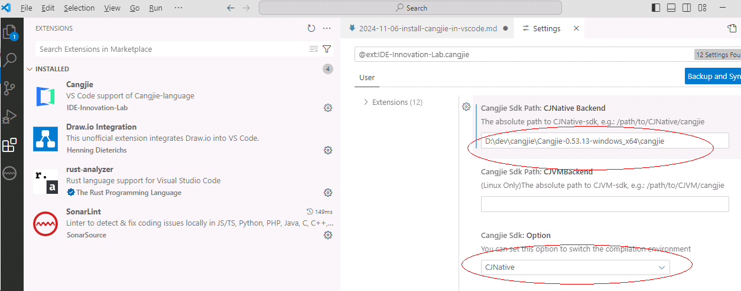Open manage gear for Cangjie extension

[328, 108]
